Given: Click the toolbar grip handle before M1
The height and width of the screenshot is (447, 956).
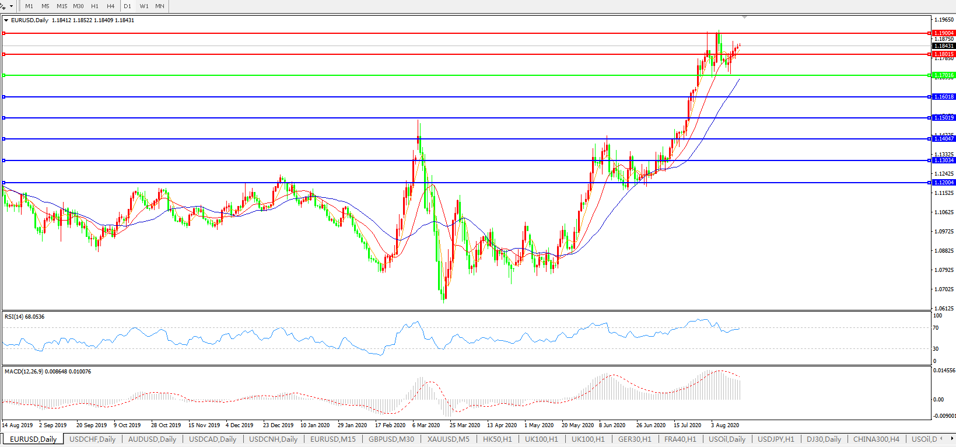Looking at the screenshot, I should (19, 6).
